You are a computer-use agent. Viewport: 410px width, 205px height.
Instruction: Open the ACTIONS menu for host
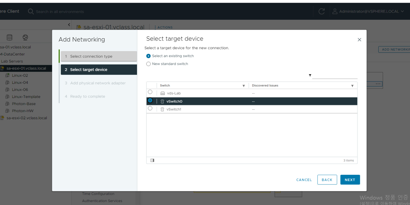coord(163,27)
